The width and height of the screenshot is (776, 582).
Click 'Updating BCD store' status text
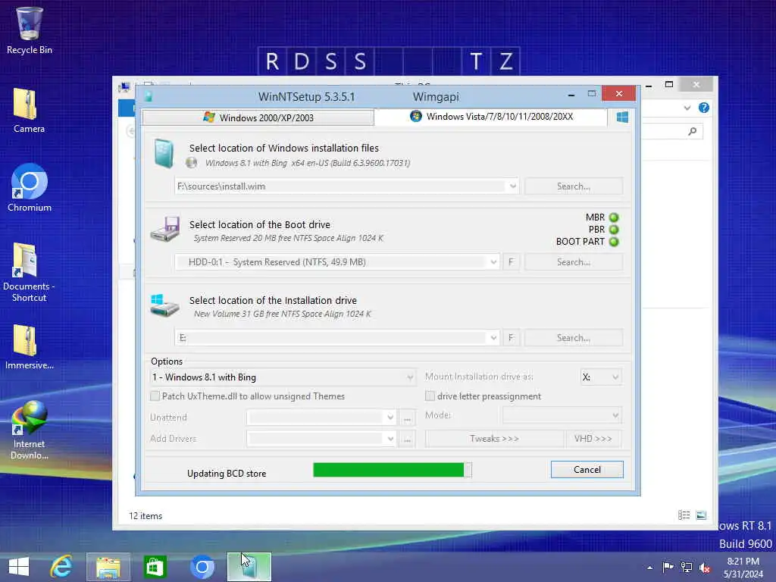coord(227,474)
